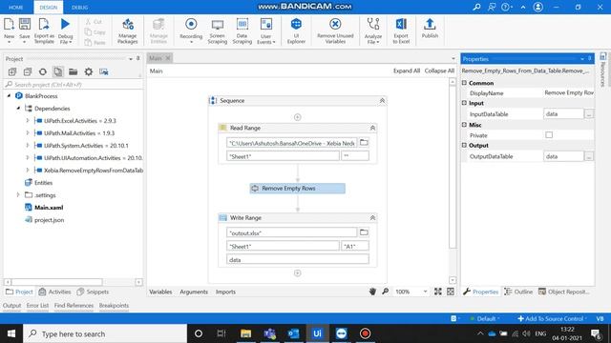611x343 pixels.
Task: Launch Data Scraping wizard
Action: 242,30
